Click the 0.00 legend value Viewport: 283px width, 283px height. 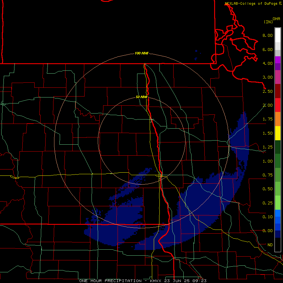[x=268, y=231]
